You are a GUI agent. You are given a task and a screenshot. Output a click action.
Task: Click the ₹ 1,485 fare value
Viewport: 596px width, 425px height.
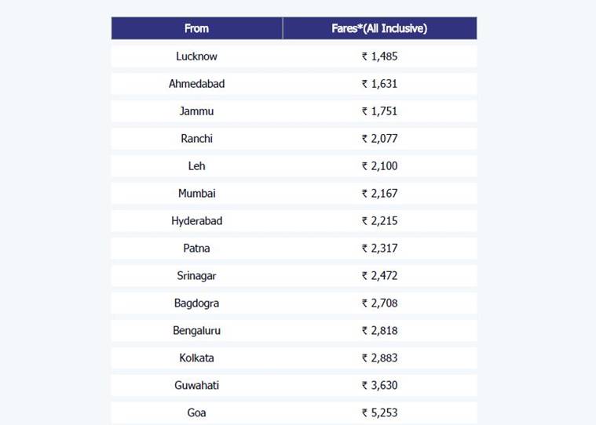(x=379, y=56)
